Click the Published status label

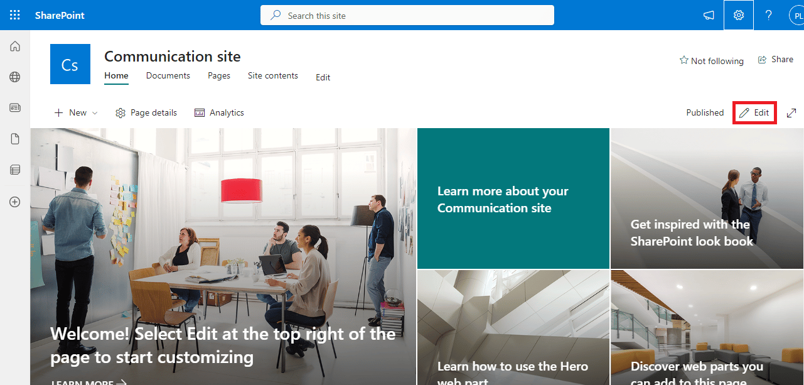(x=705, y=112)
